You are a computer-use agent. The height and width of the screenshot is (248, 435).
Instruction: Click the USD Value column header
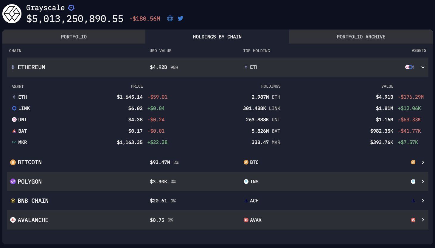160,51
